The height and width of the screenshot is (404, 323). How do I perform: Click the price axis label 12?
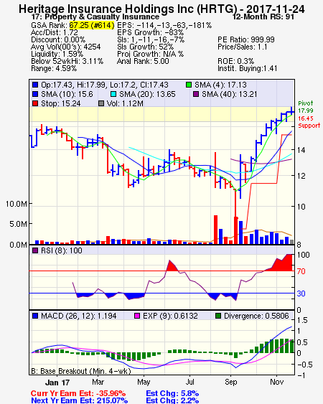[x=301, y=176]
